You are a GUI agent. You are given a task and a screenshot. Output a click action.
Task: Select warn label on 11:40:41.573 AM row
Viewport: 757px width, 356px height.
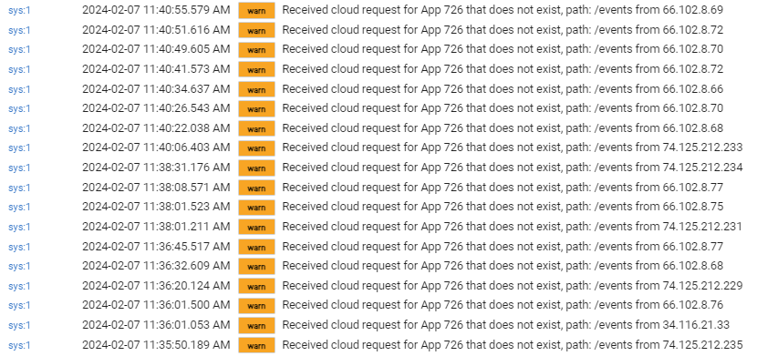click(256, 69)
